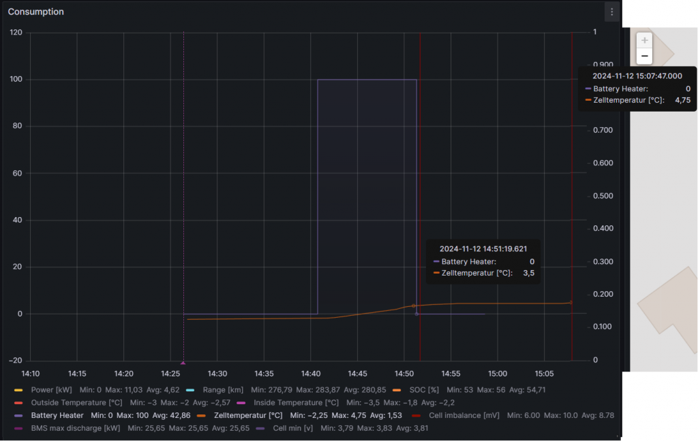The image size is (698, 441).
Task: Show the SOC [%] series
Action: pyautogui.click(x=425, y=390)
